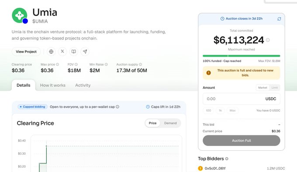297x172 pixels.
Task: Show the Min Raise info icon
Action: point(106,64)
